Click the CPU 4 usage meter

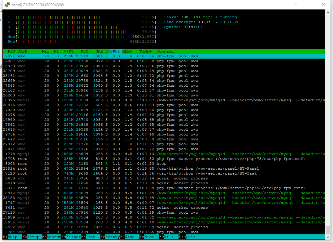(82, 32)
